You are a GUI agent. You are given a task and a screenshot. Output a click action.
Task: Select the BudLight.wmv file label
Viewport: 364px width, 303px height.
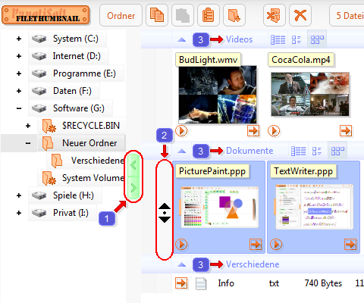[208, 60]
